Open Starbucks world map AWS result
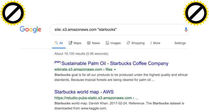 (84, 92)
